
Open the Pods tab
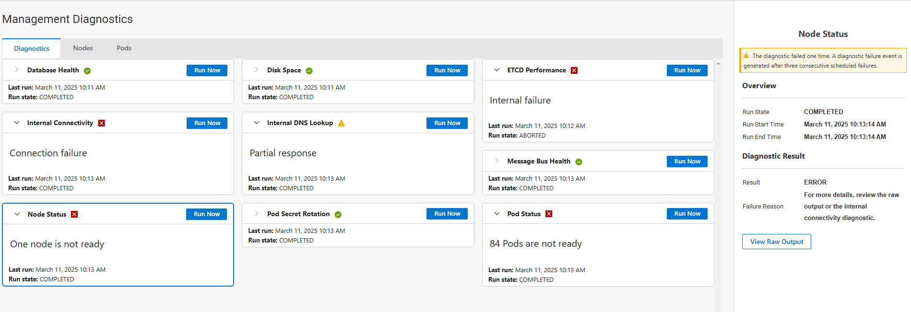[124, 48]
